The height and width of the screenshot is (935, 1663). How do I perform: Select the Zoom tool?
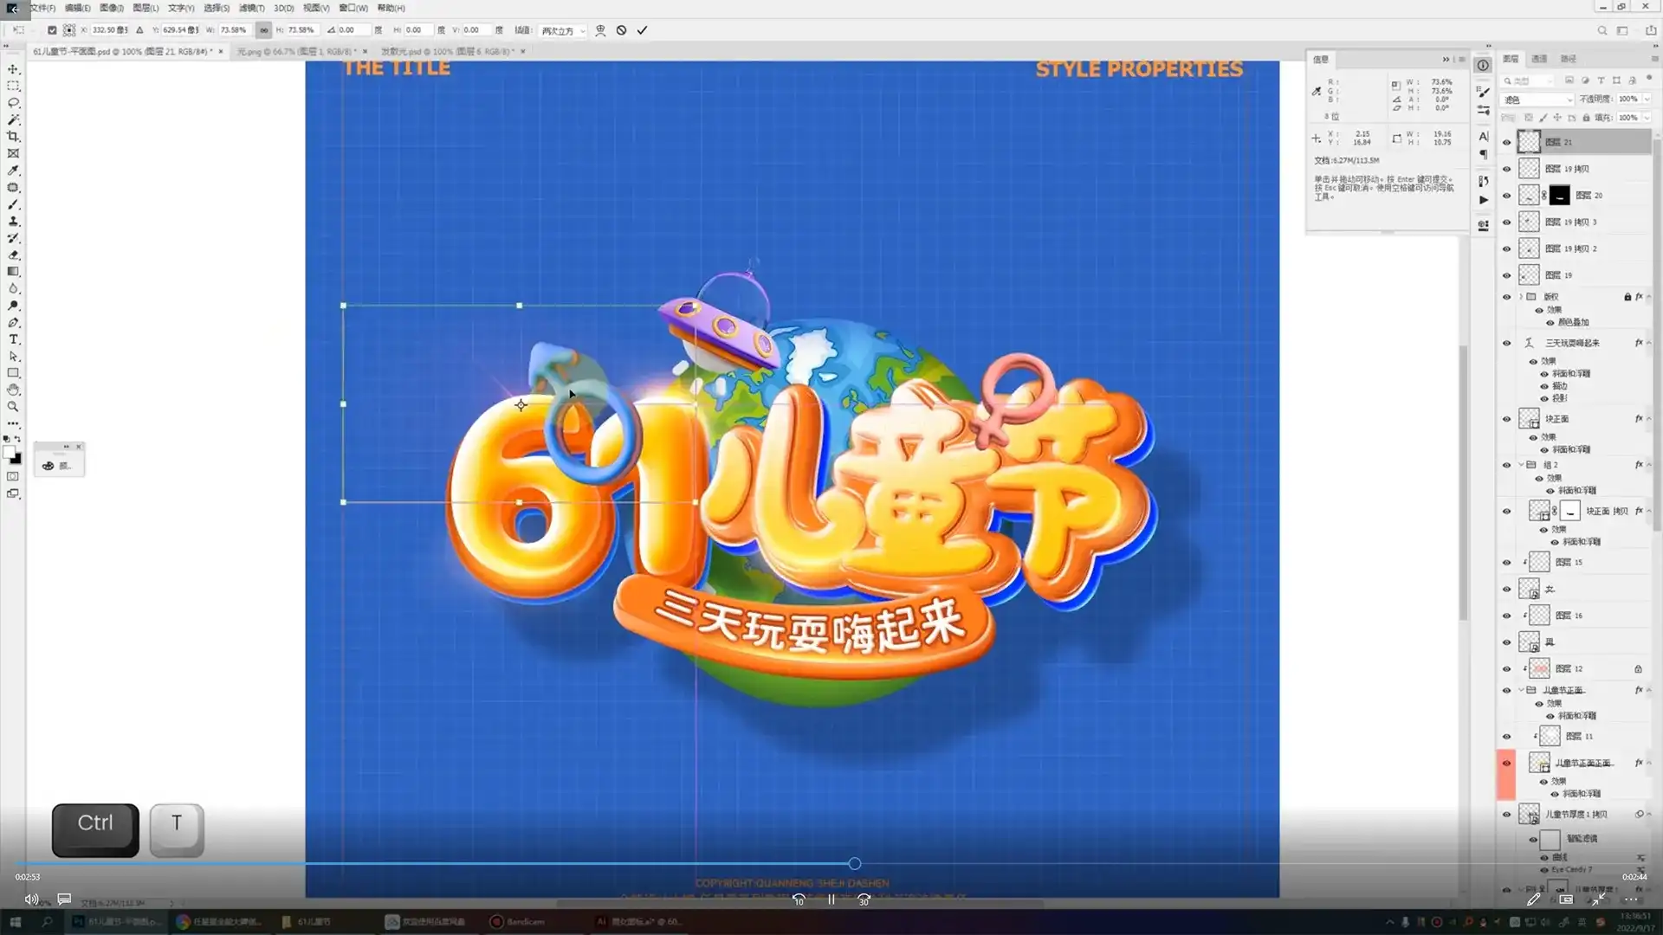14,407
